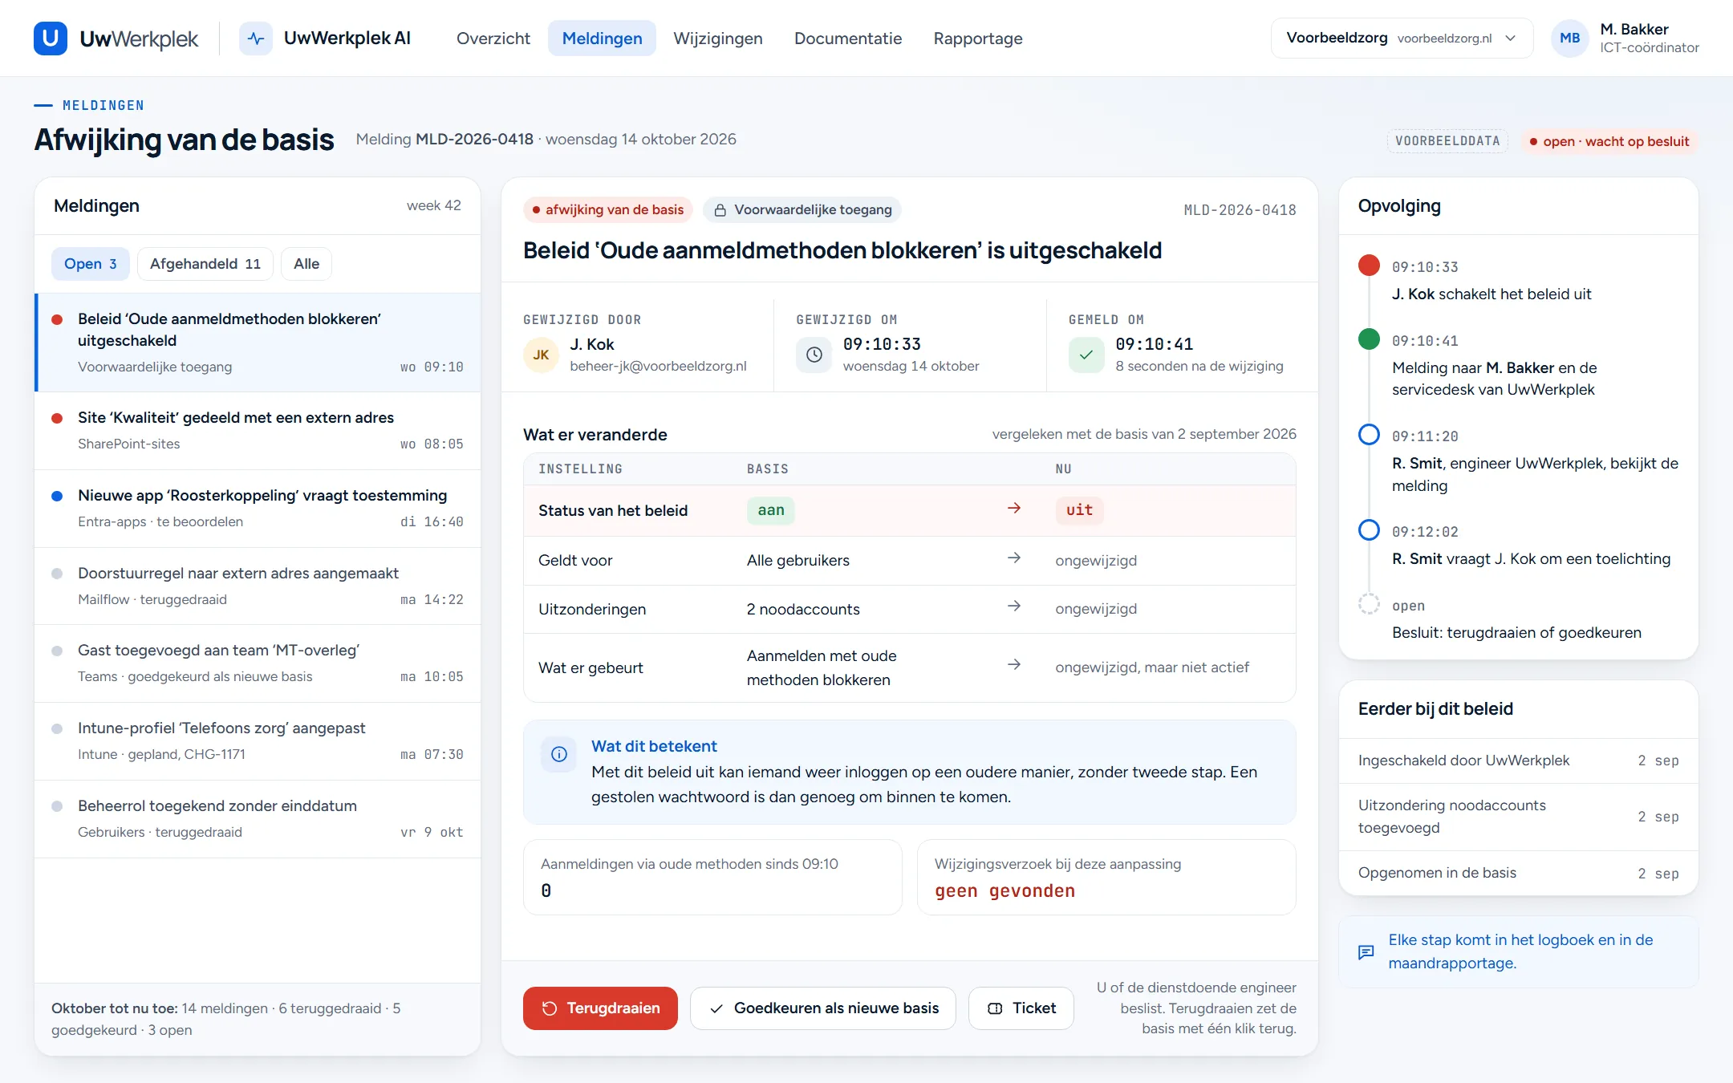The width and height of the screenshot is (1733, 1083).
Task: Click the info icon beside 'Wat dit betekent'
Action: point(559,754)
